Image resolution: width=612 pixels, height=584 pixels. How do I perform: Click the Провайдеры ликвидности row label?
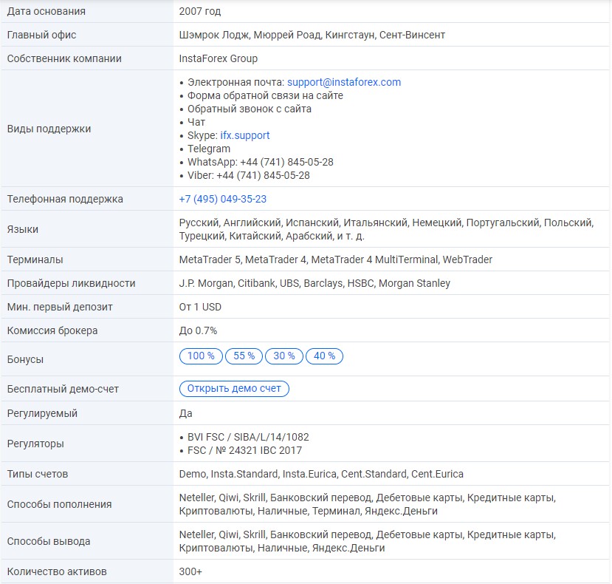[x=71, y=283]
